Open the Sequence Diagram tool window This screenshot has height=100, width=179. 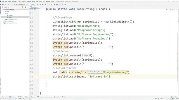(x=30, y=97)
